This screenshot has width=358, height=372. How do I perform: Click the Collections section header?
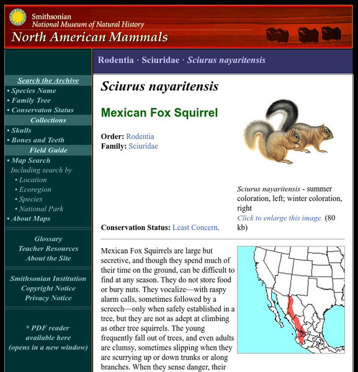[48, 120]
